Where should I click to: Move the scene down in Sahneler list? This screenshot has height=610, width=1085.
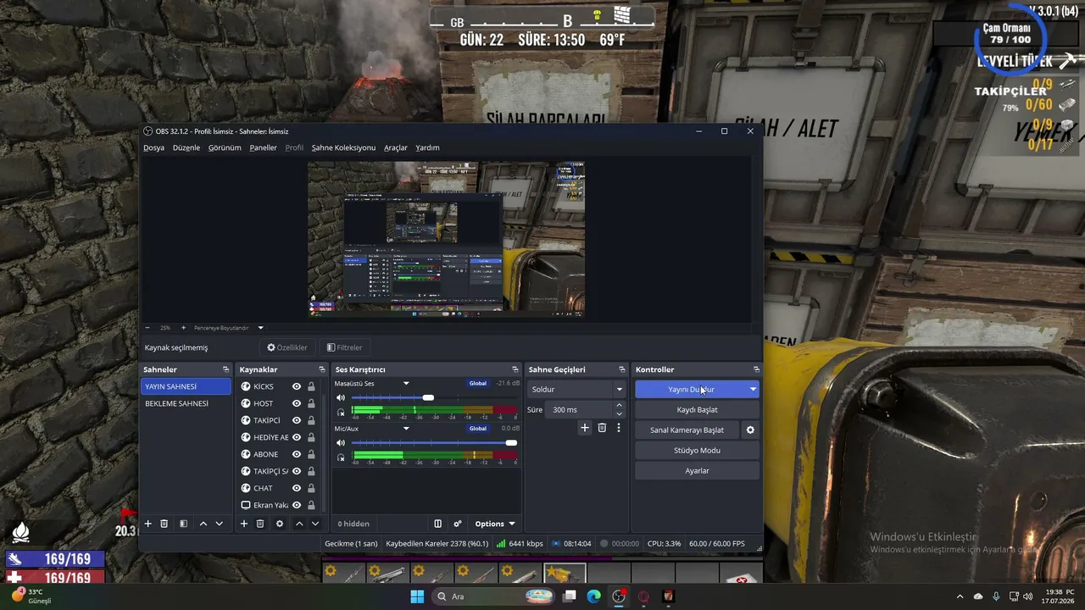tap(220, 524)
